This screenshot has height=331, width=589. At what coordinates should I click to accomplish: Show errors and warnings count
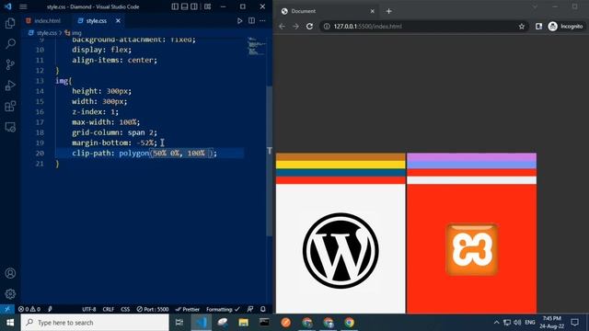point(29,309)
